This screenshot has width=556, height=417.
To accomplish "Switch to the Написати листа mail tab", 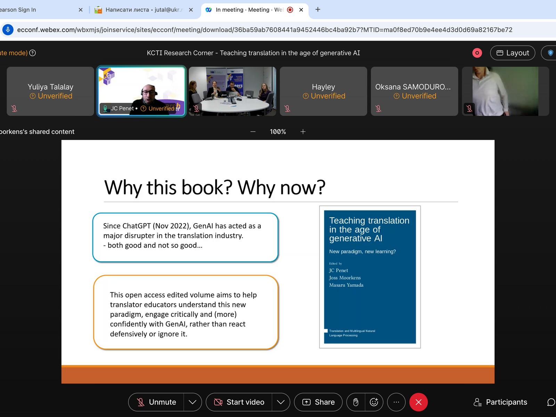I will pos(139,10).
